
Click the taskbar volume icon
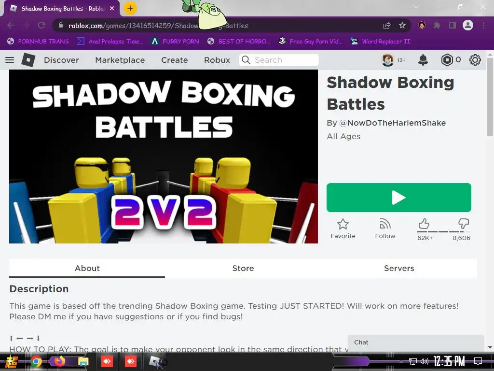click(x=425, y=361)
